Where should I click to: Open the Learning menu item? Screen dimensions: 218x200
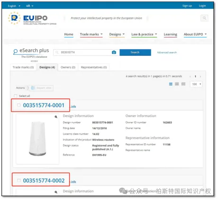(x=170, y=35)
